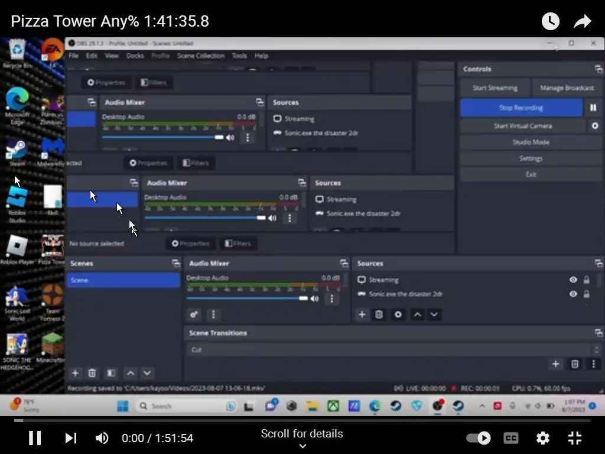Viewport: 605px width, 454px height.
Task: Remove transition with Scene Transitions trash icon
Action: [574, 364]
